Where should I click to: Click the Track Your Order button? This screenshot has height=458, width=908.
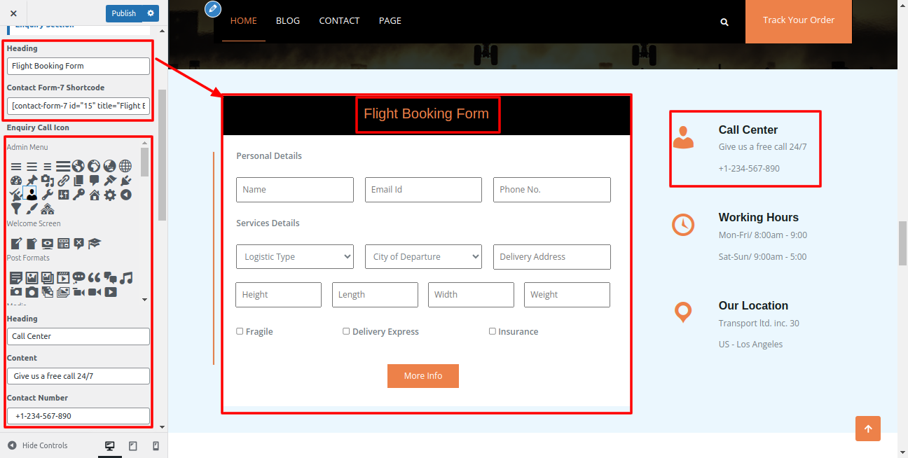pyautogui.click(x=798, y=20)
